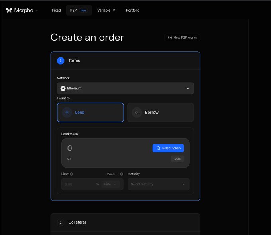Image resolution: width=271 pixels, height=235 pixels.
Task: Click the Max amount button
Action: coord(177,159)
